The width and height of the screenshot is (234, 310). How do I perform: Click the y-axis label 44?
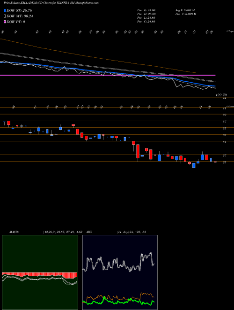point(224,98)
